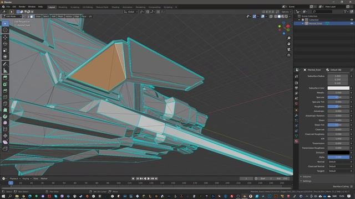Click the pan view hand icon
This screenshot has height=199, width=355.
288,44
